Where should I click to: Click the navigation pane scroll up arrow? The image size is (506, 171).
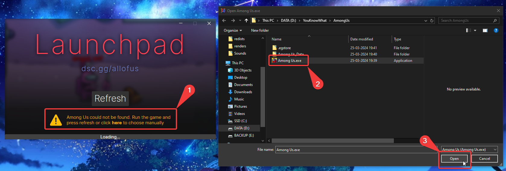(263, 38)
